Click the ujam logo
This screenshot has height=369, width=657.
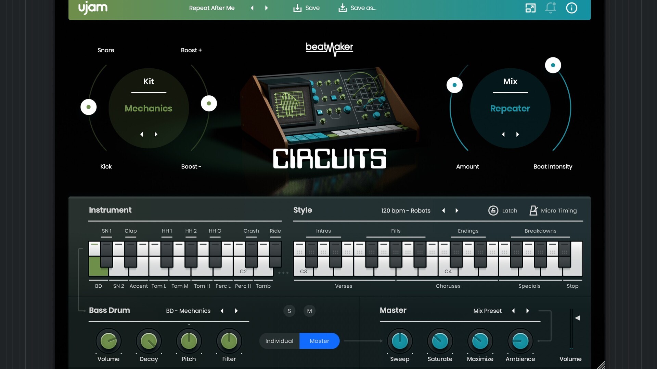pos(93,8)
